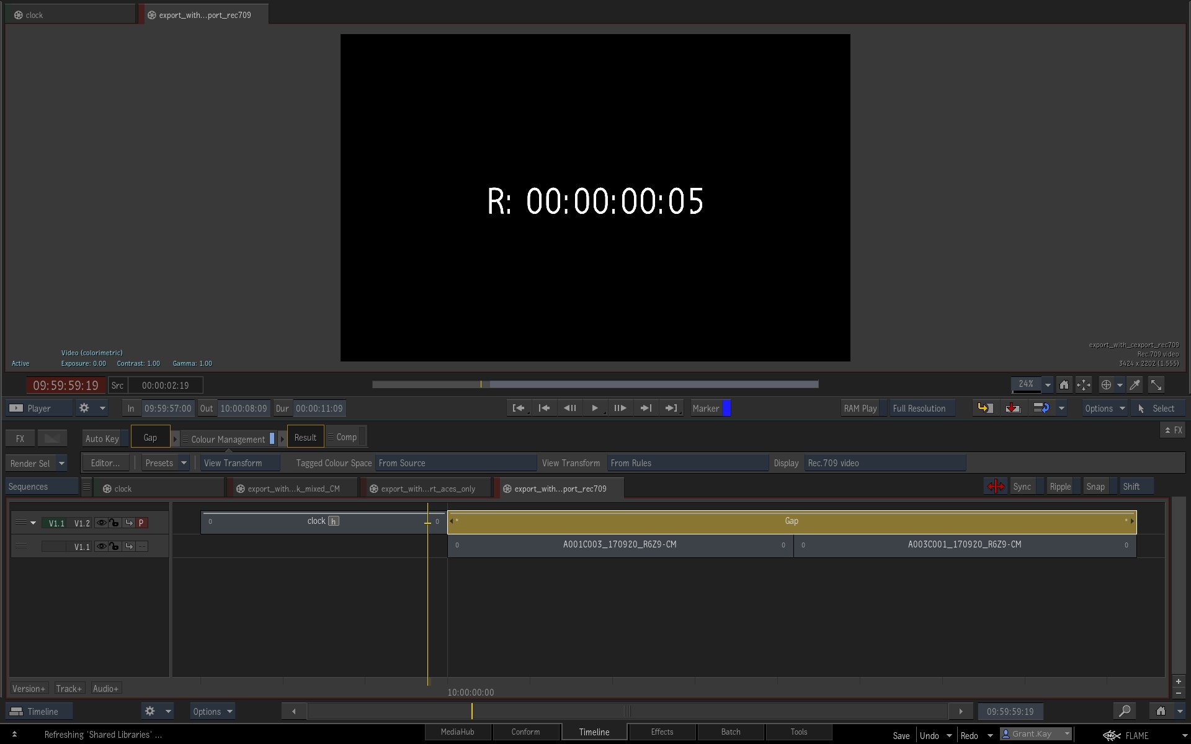
Task: Open the export_with...rt_aces_only sequence tab
Action: (427, 489)
